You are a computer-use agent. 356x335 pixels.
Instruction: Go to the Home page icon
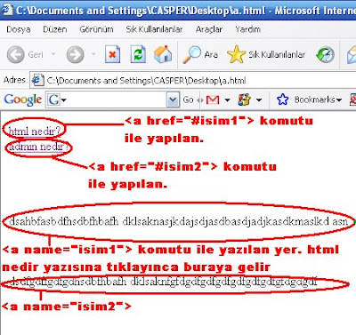(x=163, y=54)
